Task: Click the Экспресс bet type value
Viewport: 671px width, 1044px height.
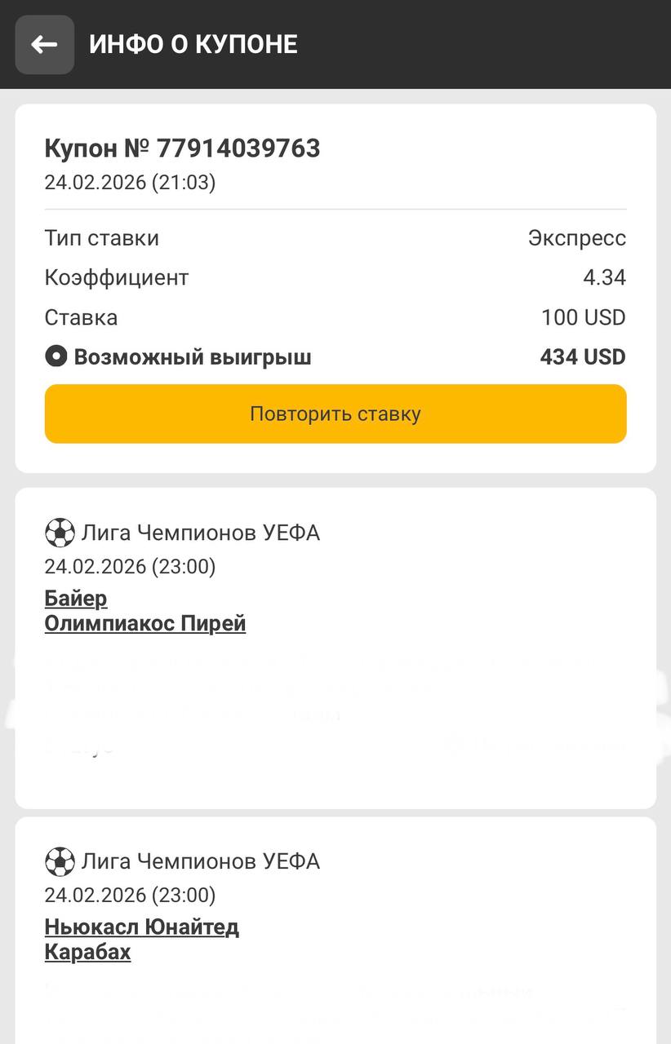Action: pos(577,238)
